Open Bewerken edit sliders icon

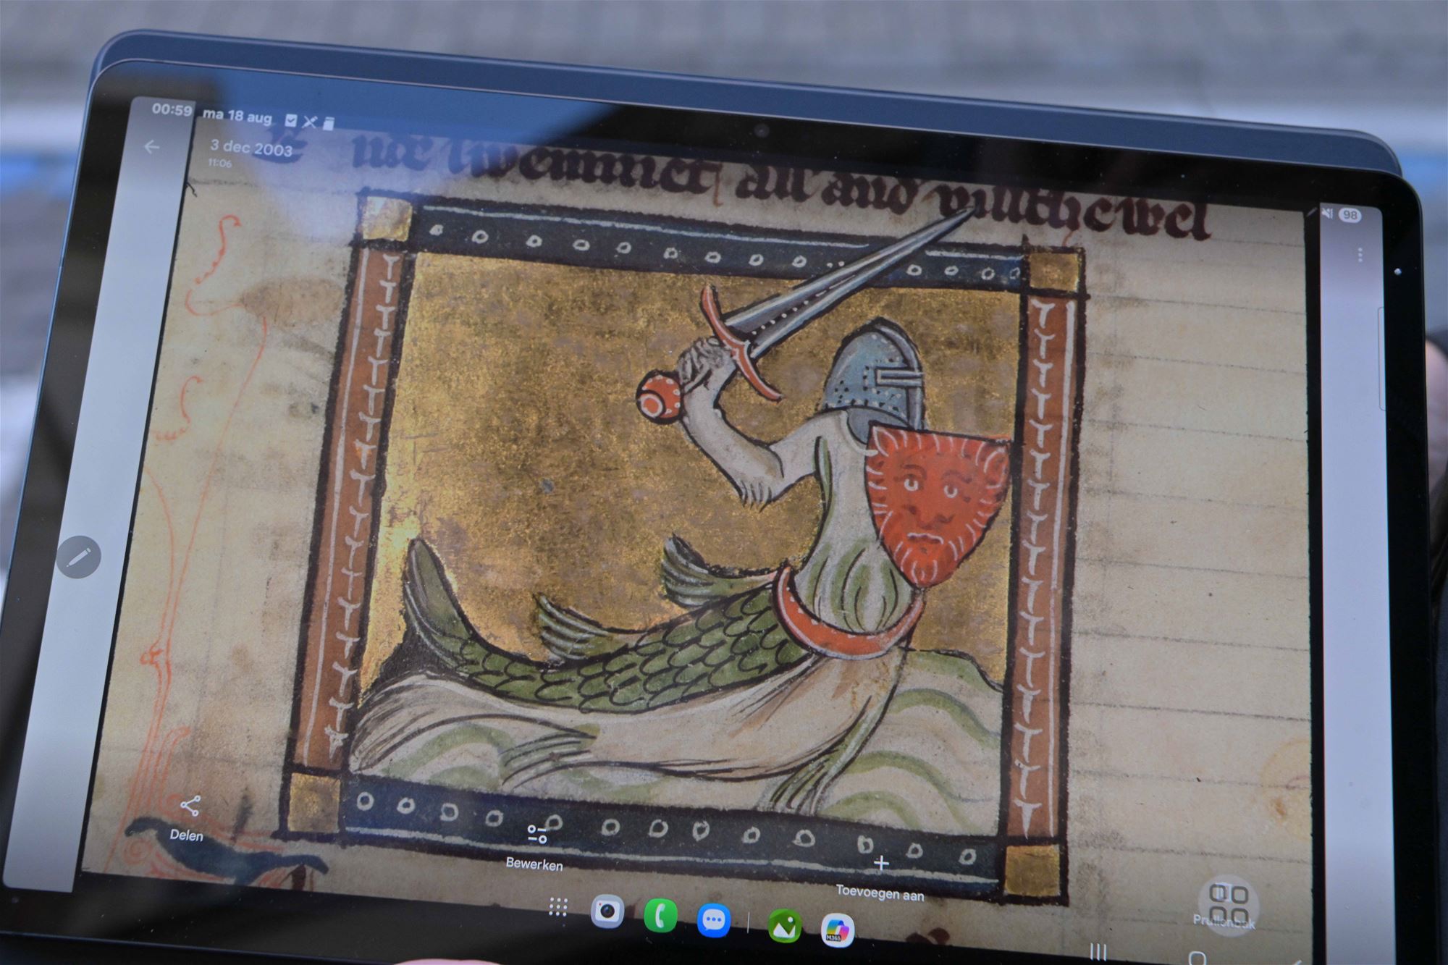pos(536,835)
